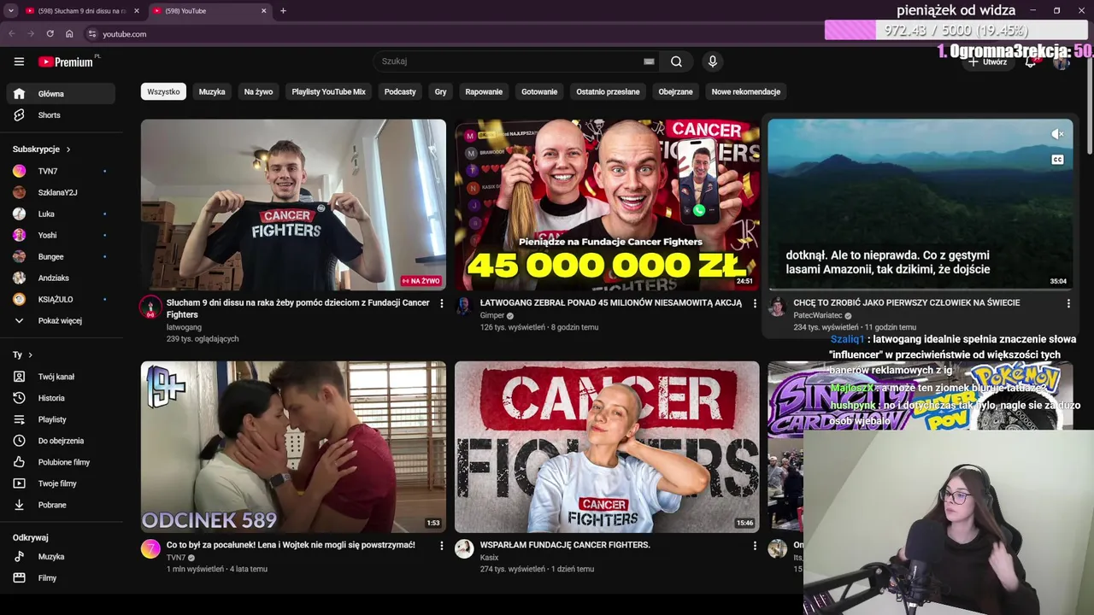Go back with the browser back arrow

[x=12, y=34]
